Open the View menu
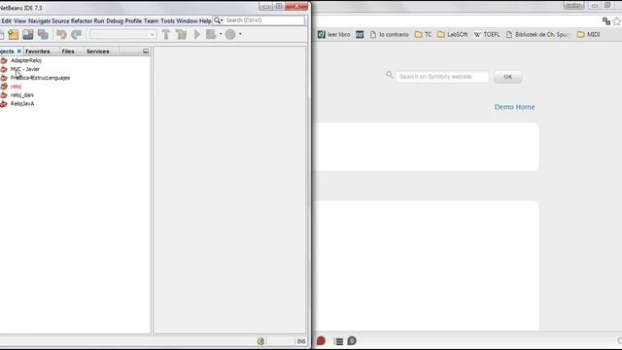 point(19,21)
